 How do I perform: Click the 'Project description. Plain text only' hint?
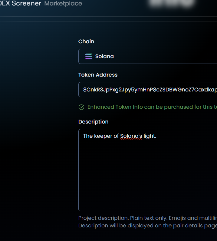148,218
